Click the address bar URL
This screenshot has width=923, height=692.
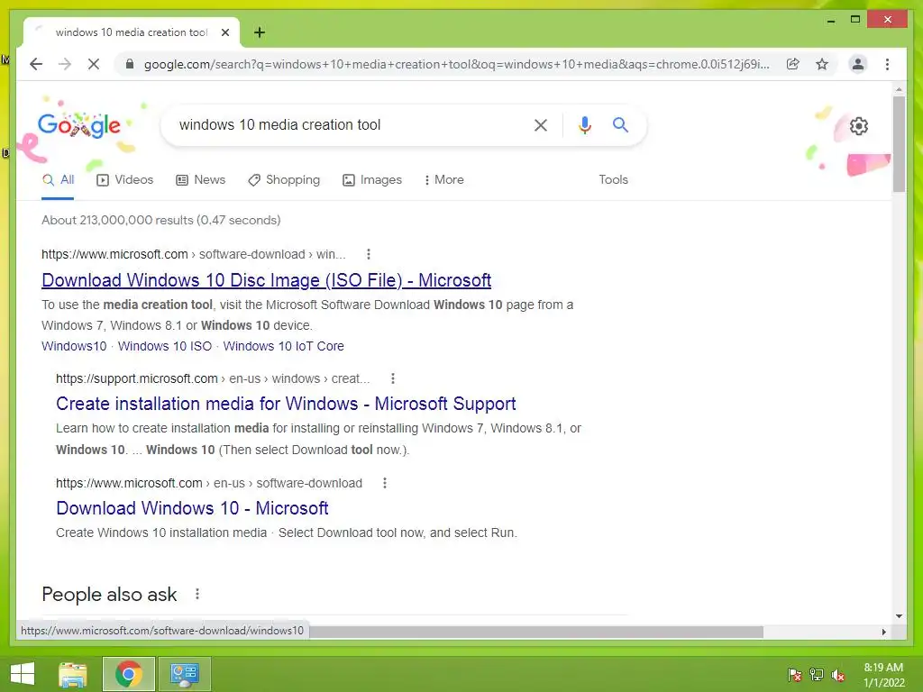click(x=456, y=64)
